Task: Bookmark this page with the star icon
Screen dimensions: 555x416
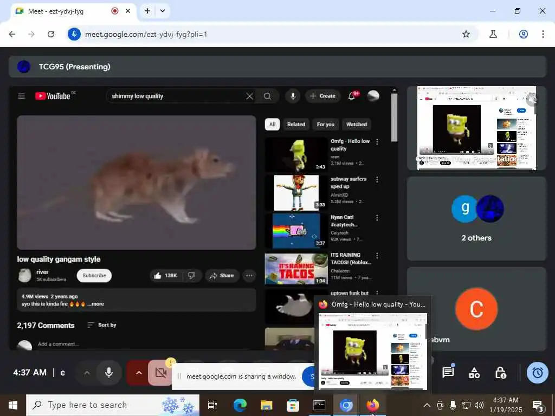Action: [x=466, y=34]
